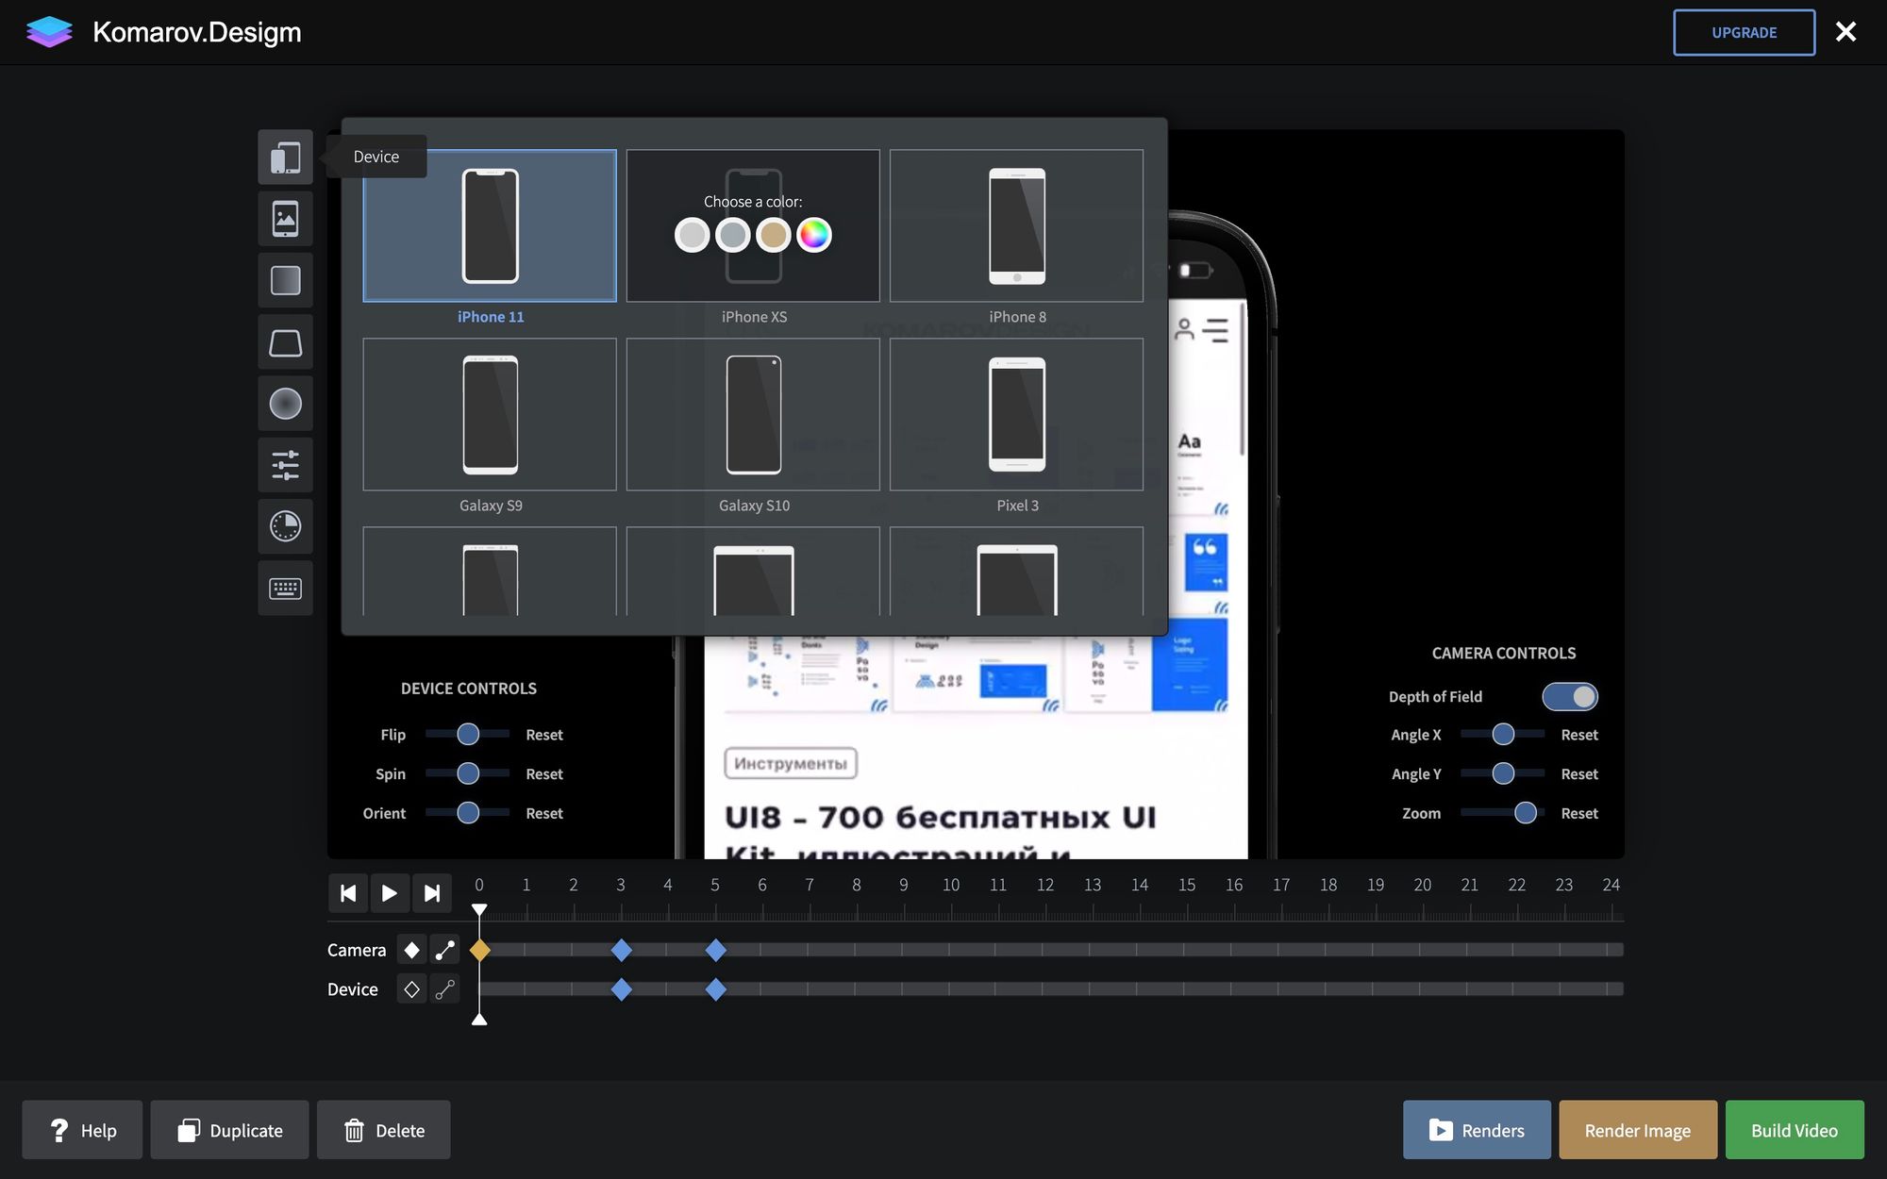Open the Device selection sidebar icon
Image resolution: width=1887 pixels, height=1179 pixels.
(x=285, y=158)
